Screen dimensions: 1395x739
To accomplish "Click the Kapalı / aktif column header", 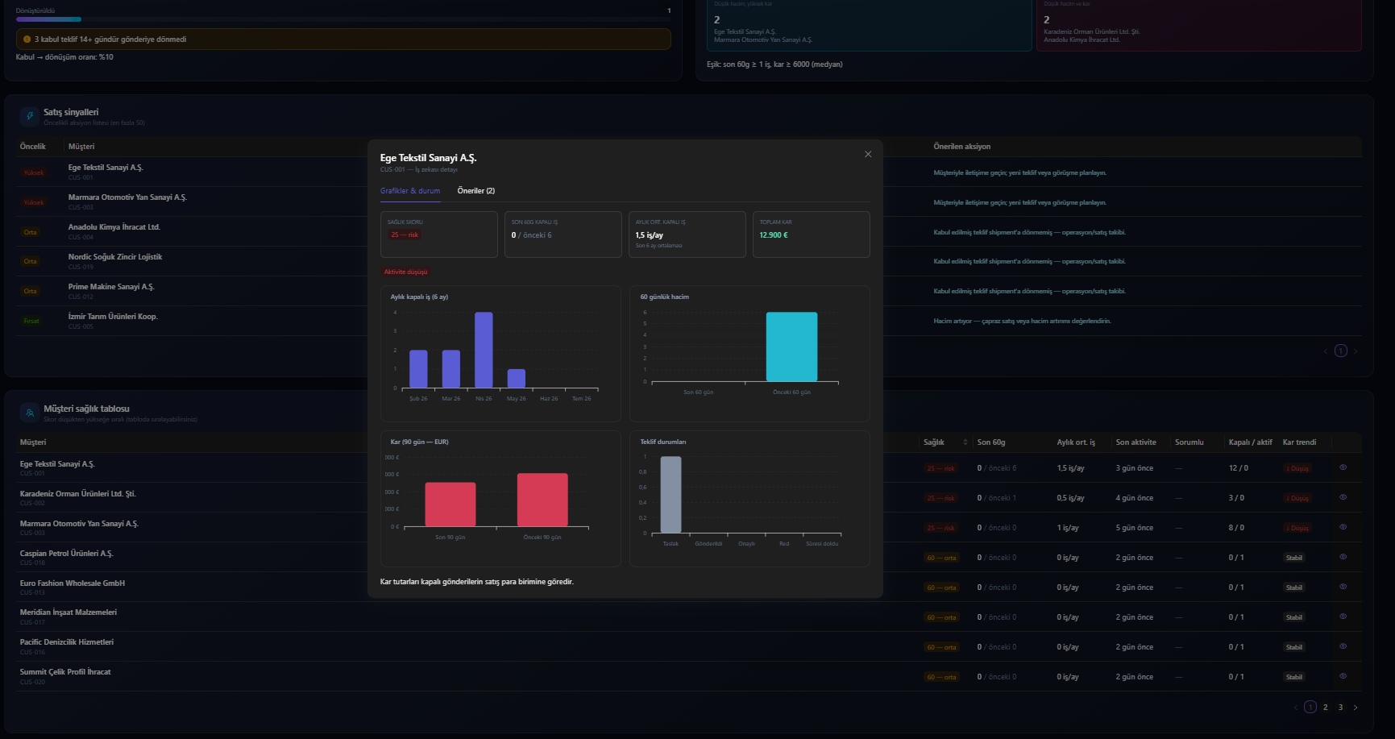I will (1251, 442).
